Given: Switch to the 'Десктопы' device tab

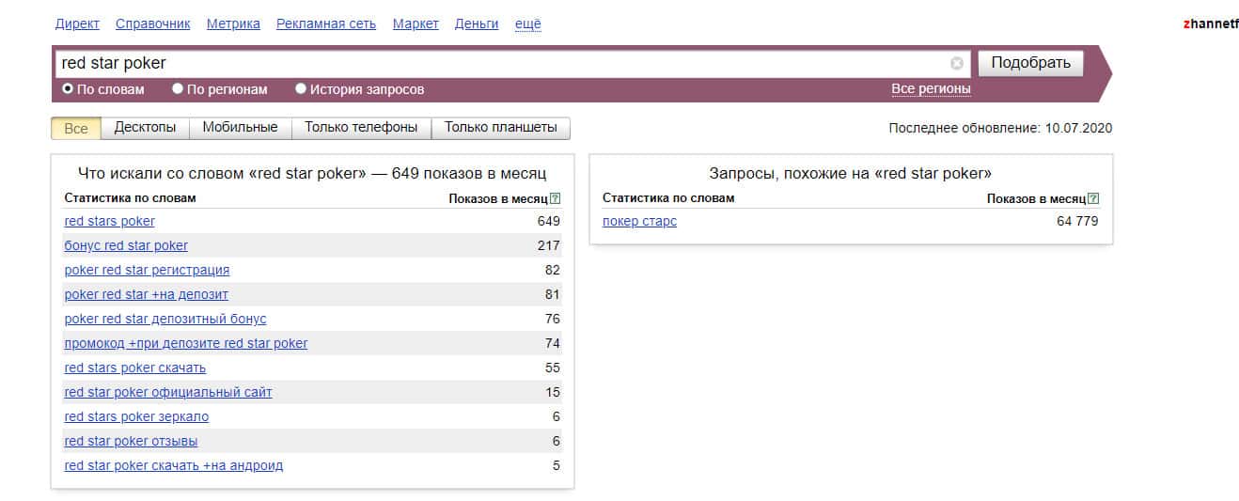Looking at the screenshot, I should [x=145, y=128].
